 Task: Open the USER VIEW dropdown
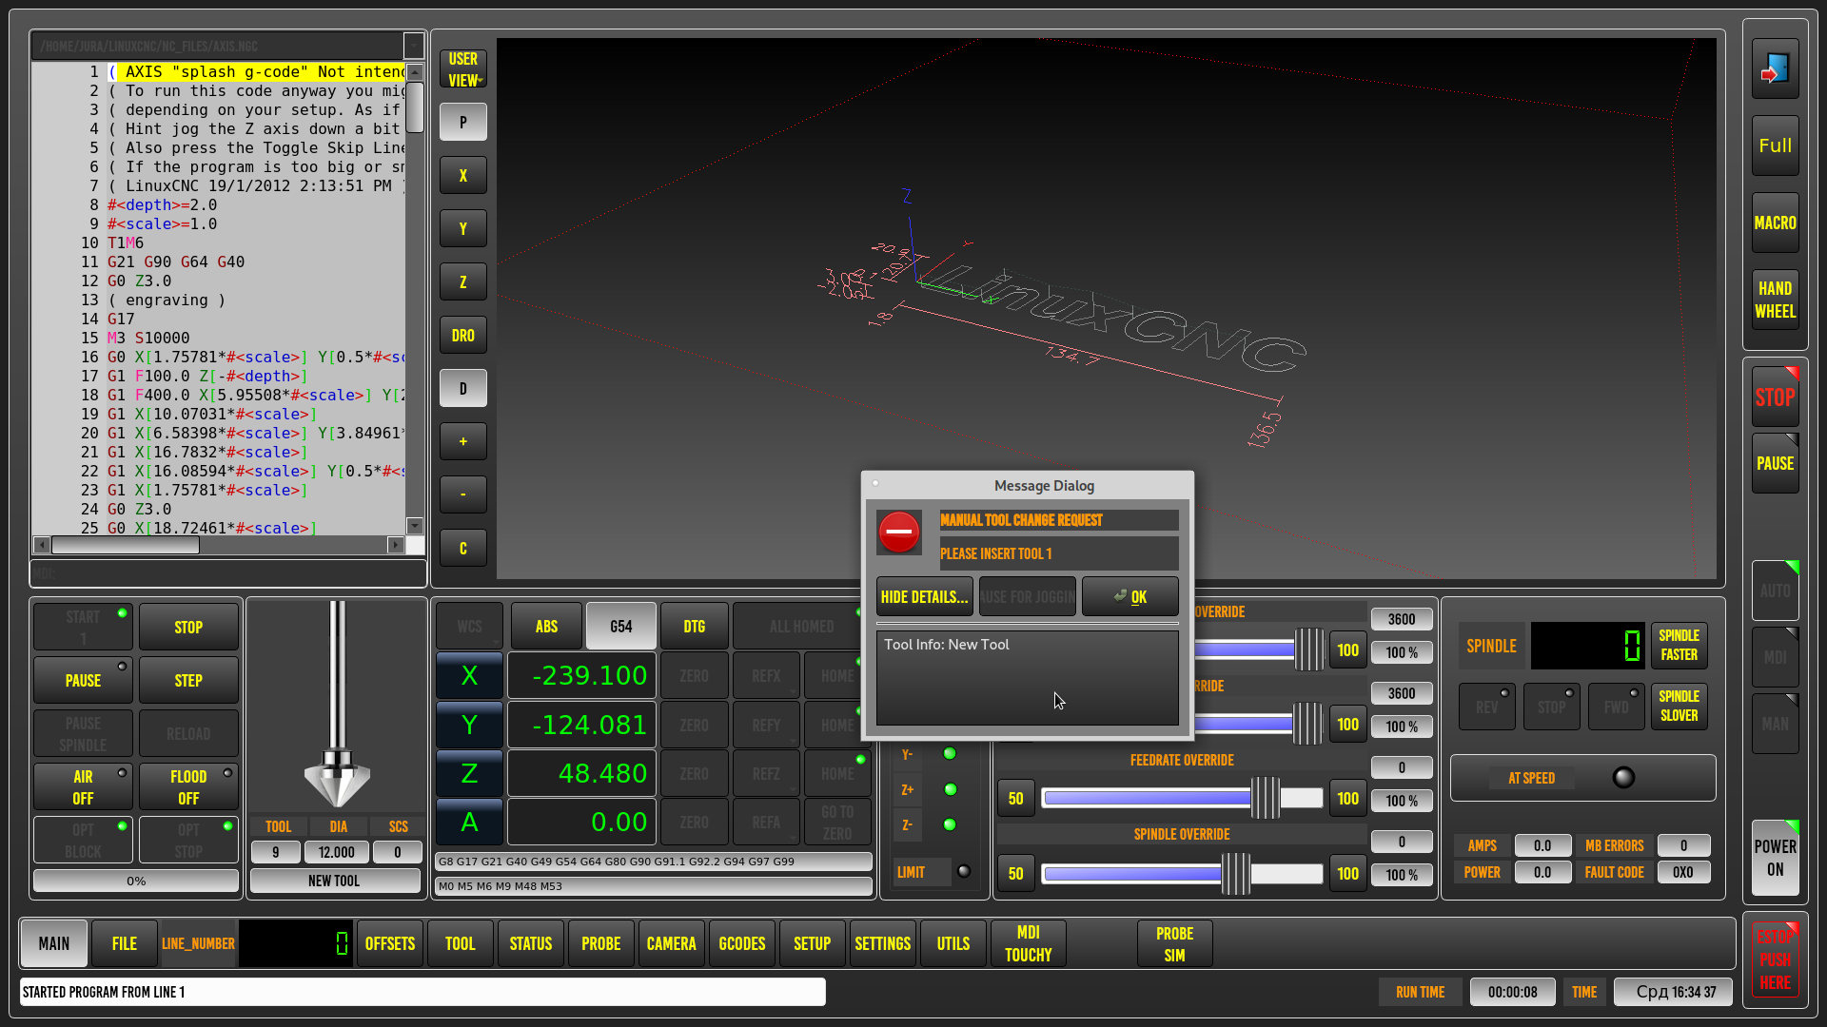(463, 69)
